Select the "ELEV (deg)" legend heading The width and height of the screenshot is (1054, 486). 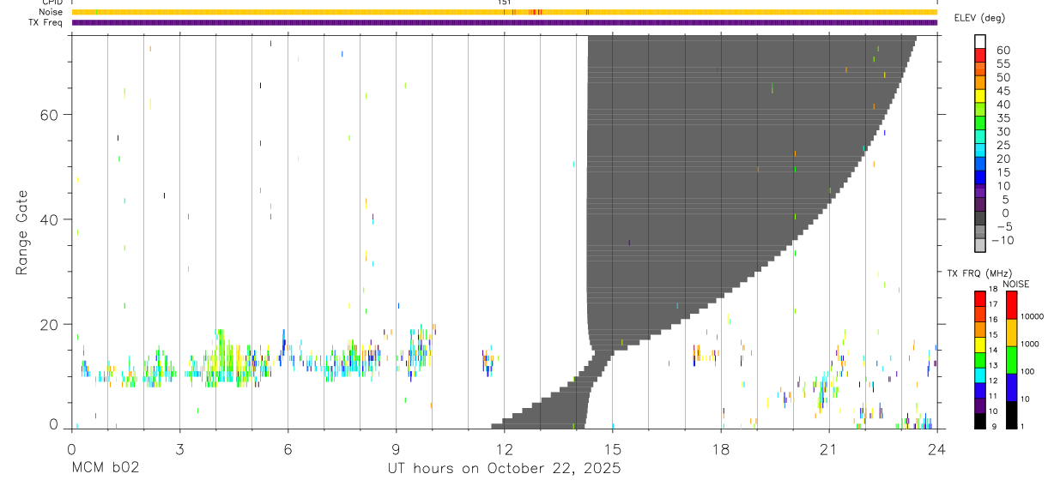click(x=979, y=18)
